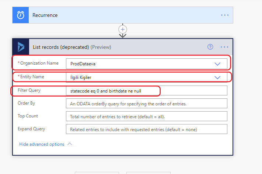Open help for List records action
The image size is (262, 174).
210,47
